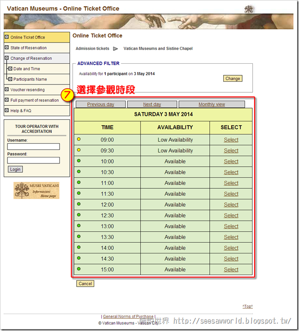Jump to ^Top^ link
Image resolution: width=299 pixels, height=331 pixels.
tap(248, 306)
